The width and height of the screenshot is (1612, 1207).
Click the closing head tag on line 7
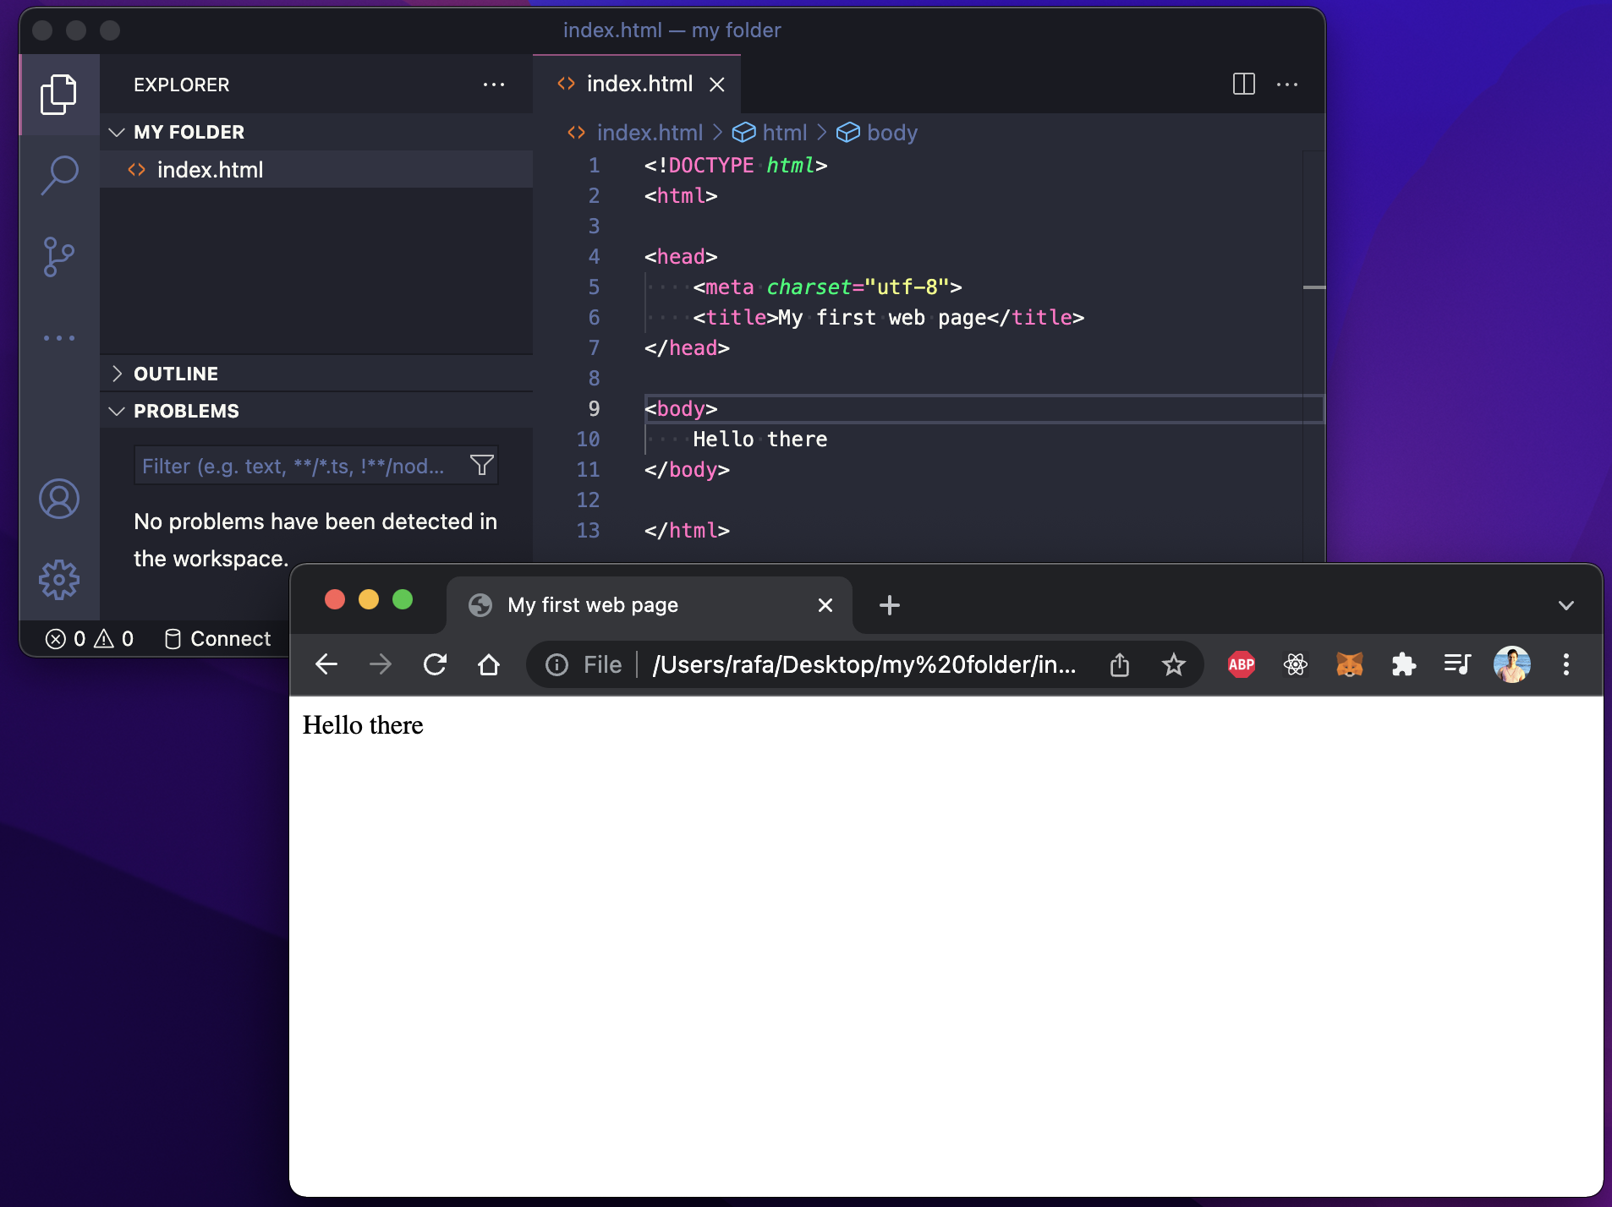[x=687, y=348]
